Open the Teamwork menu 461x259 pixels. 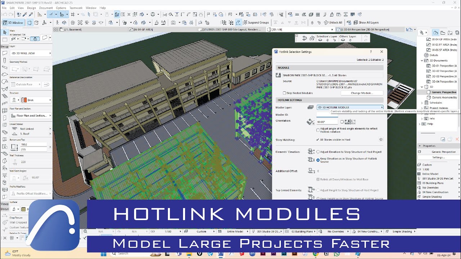76,8
